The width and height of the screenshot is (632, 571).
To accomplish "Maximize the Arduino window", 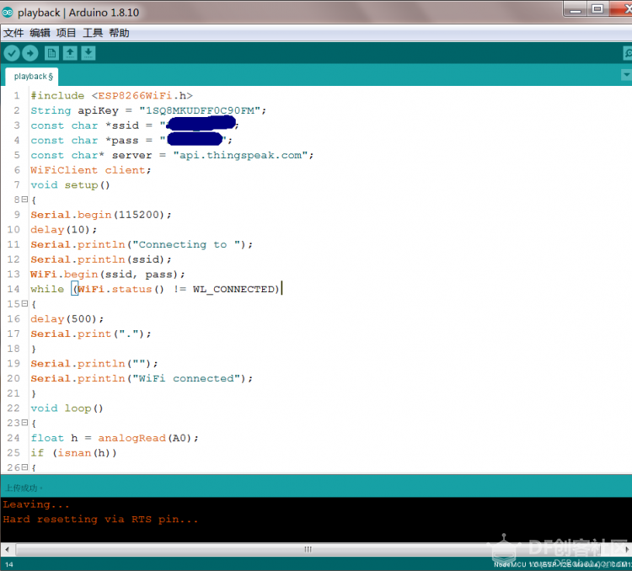I will point(597,9).
